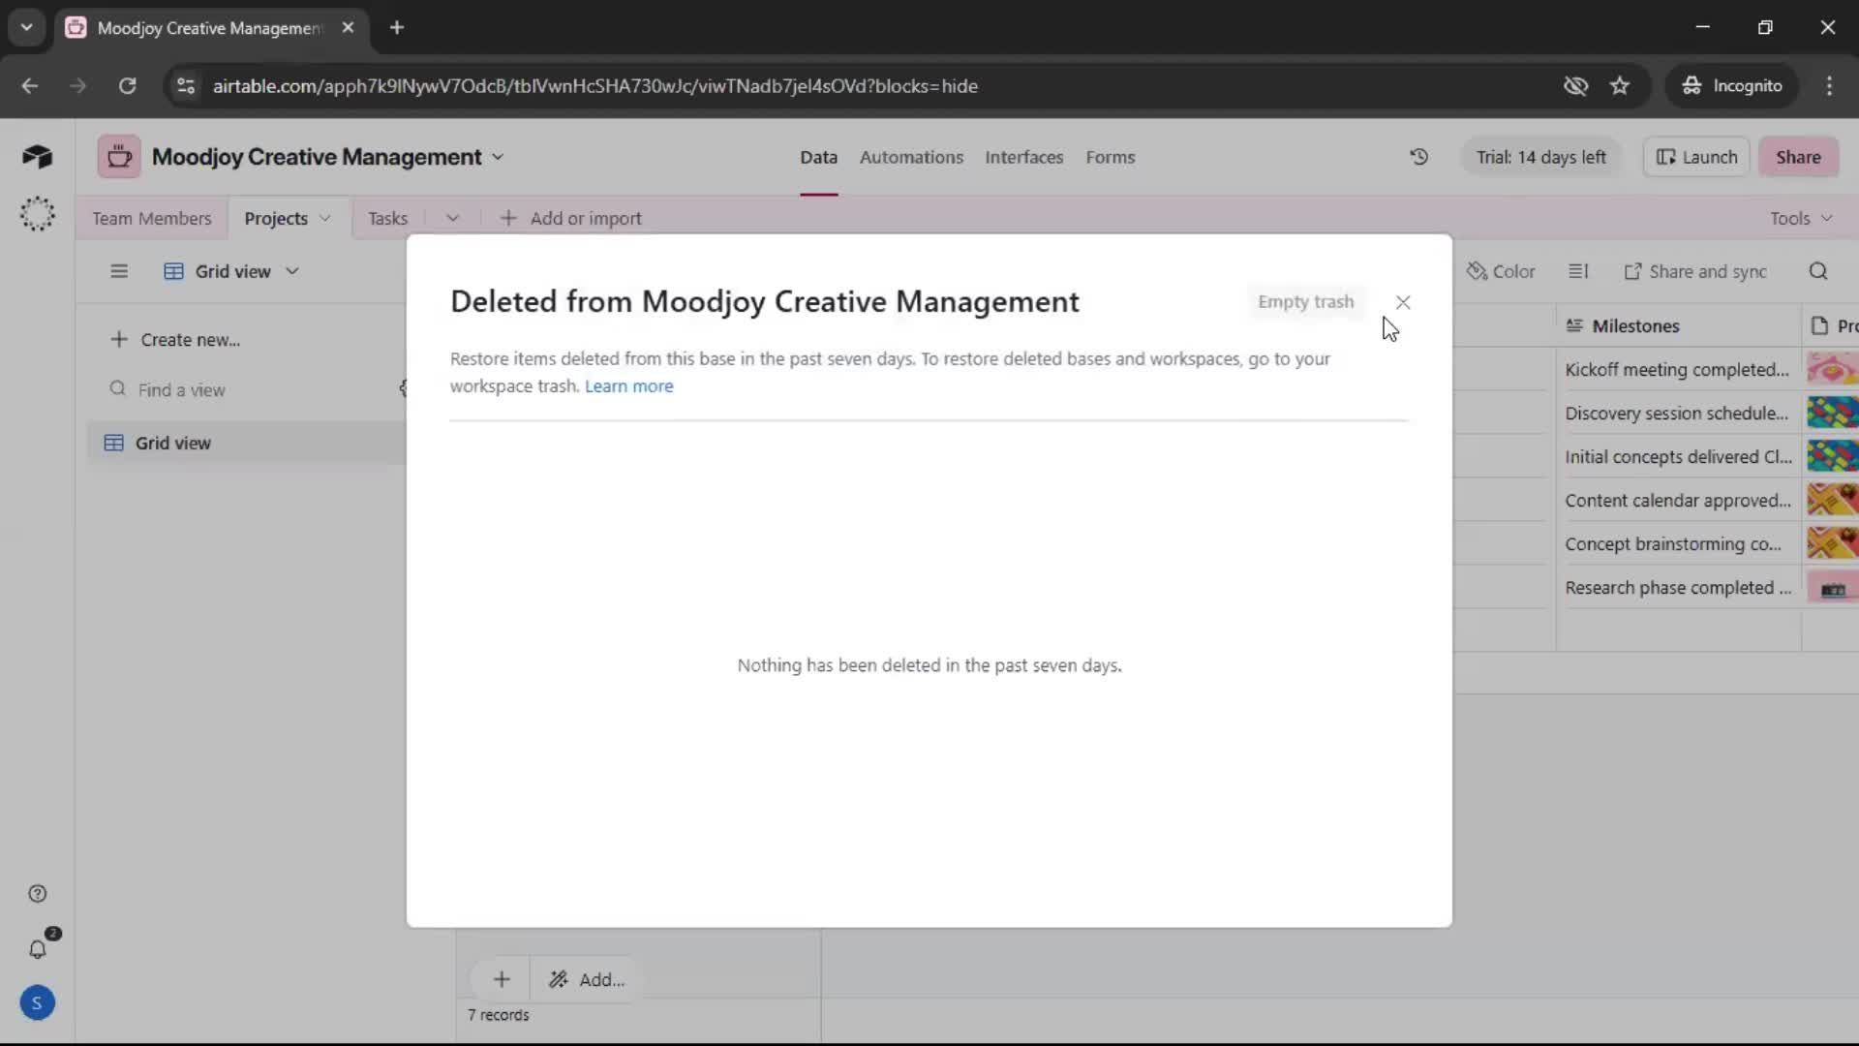Open the Airtable home logo icon
Viewport: 1859px width, 1046px height.
[37, 157]
